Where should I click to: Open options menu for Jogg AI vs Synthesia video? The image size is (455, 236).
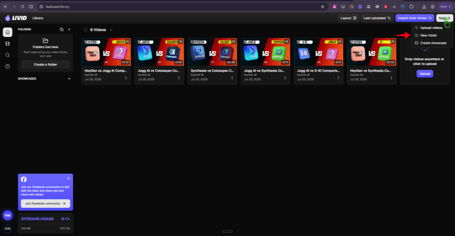click(285, 78)
